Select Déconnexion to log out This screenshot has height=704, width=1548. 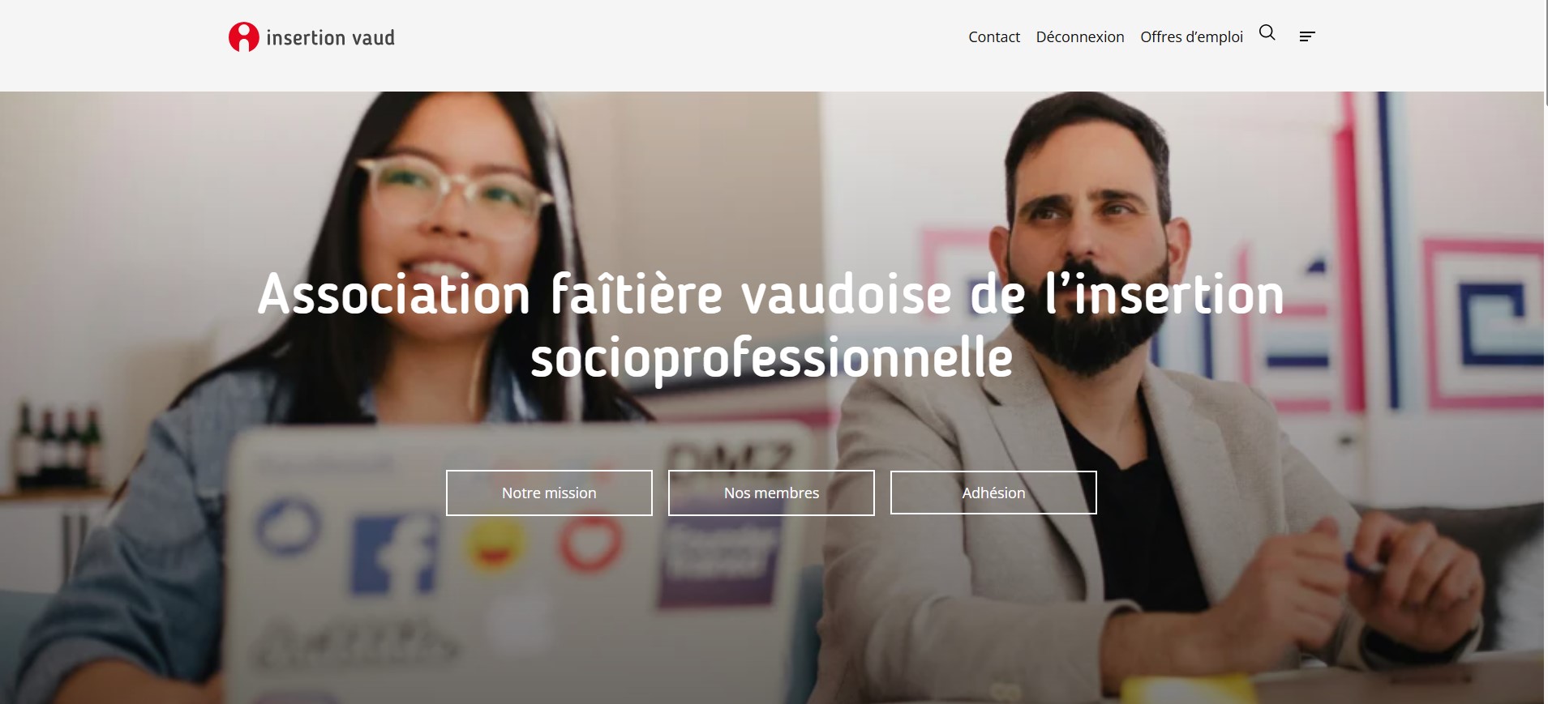pyautogui.click(x=1079, y=36)
